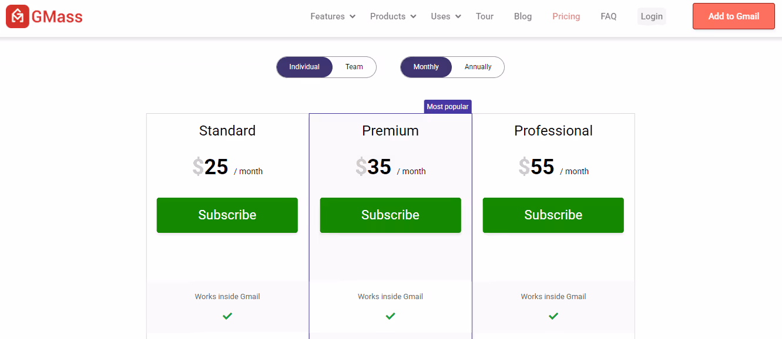Navigate to the Blog
782x339 pixels.
pos(522,16)
